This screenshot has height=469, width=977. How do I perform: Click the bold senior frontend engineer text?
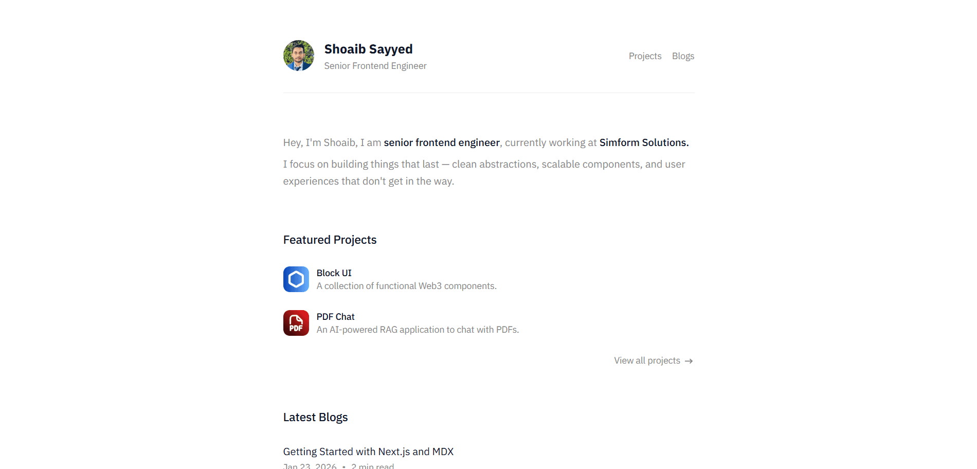coord(442,142)
